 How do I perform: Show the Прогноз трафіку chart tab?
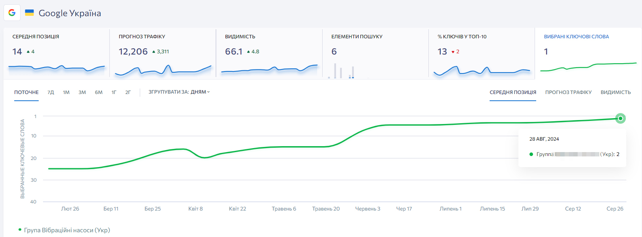(568, 92)
